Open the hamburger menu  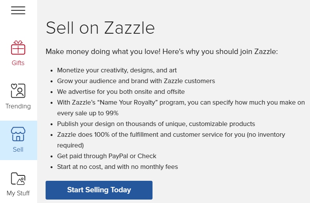point(18,10)
